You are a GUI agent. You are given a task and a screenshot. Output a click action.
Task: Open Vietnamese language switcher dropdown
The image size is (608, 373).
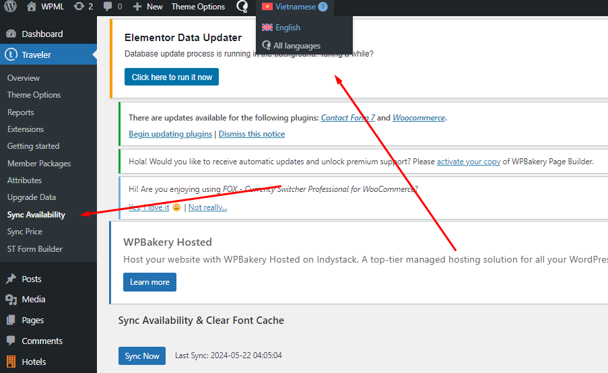click(x=295, y=7)
